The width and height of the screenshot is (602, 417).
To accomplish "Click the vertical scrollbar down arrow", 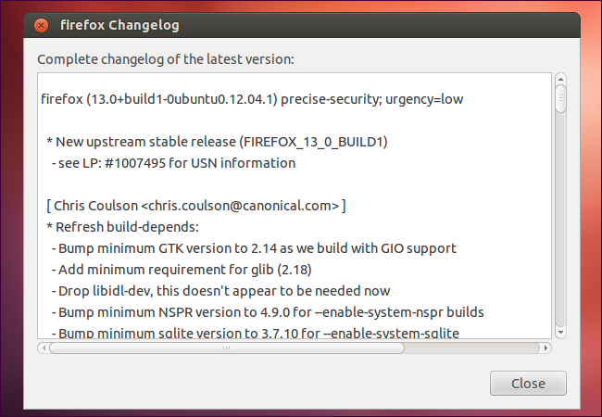I will coord(560,331).
